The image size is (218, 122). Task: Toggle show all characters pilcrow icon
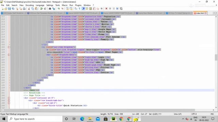pyautogui.click(x=79, y=9)
